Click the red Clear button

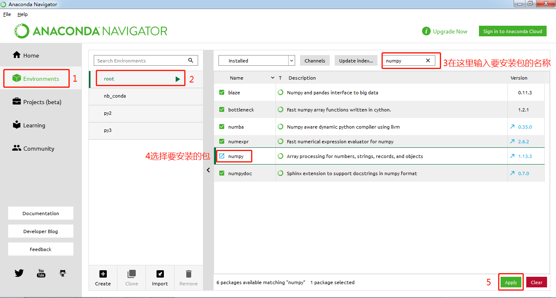tap(536, 282)
